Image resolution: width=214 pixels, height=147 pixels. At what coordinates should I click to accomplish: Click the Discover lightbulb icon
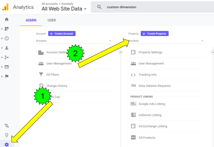7,135
